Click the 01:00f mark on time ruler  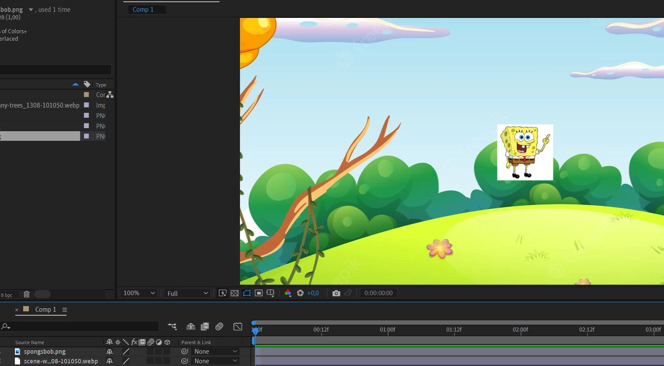(x=387, y=330)
